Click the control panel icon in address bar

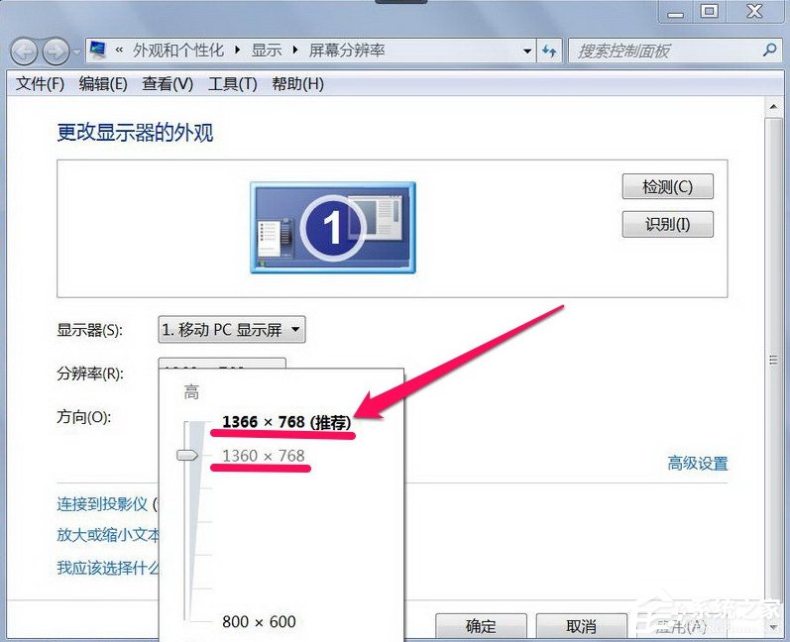pos(99,51)
